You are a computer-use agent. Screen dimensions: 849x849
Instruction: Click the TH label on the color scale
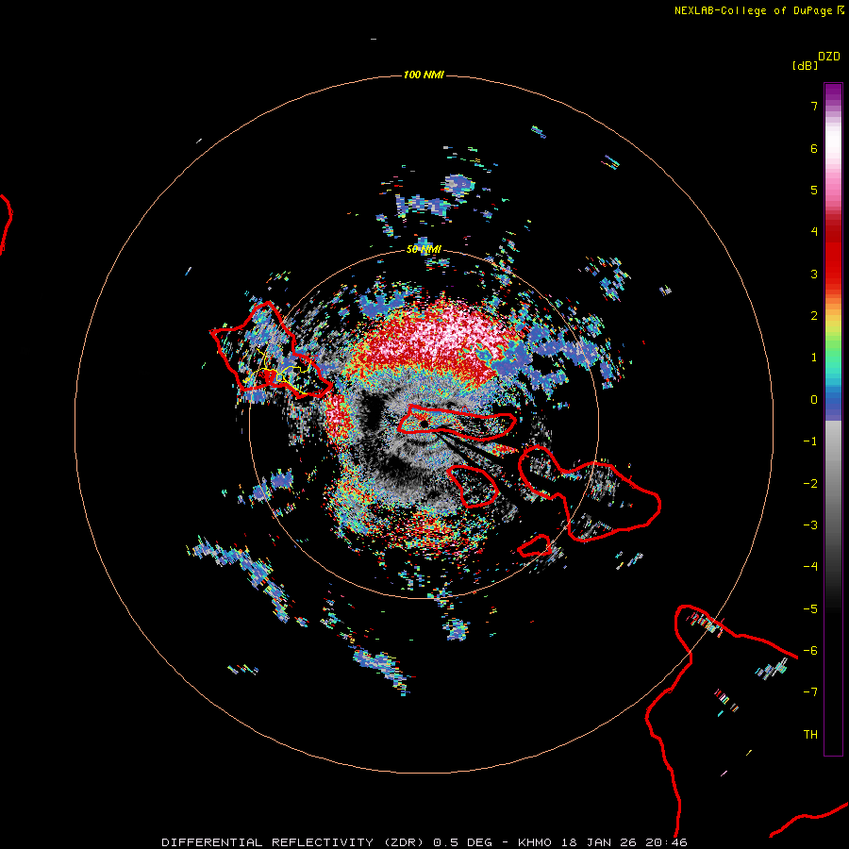(x=810, y=735)
